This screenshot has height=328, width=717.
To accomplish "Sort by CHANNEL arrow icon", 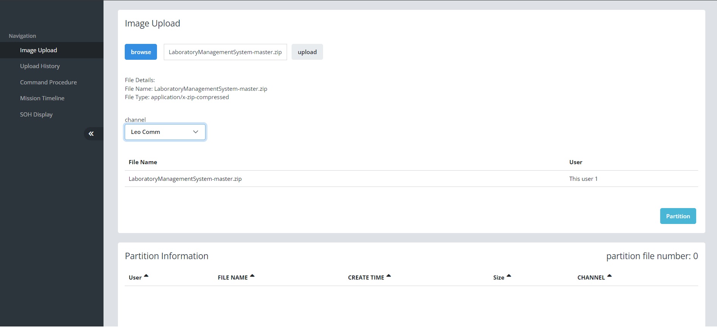I will [609, 276].
